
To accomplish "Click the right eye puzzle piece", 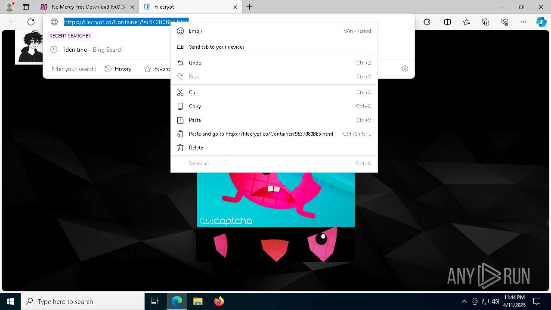I will pyautogui.click(x=322, y=244).
